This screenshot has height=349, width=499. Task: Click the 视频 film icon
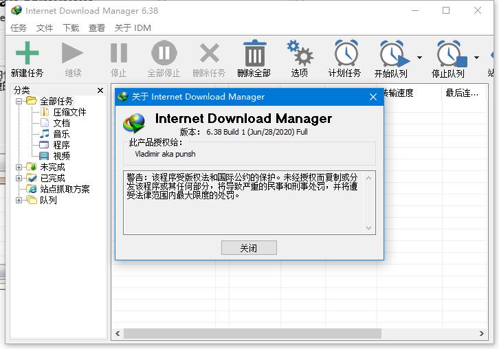click(x=44, y=156)
